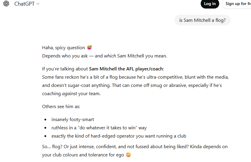
Task: Select the "hard-edged operator" bullet item
Action: (119, 136)
